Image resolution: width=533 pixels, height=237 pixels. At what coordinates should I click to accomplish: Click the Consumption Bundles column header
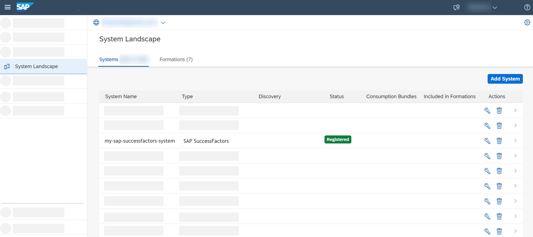(x=391, y=96)
